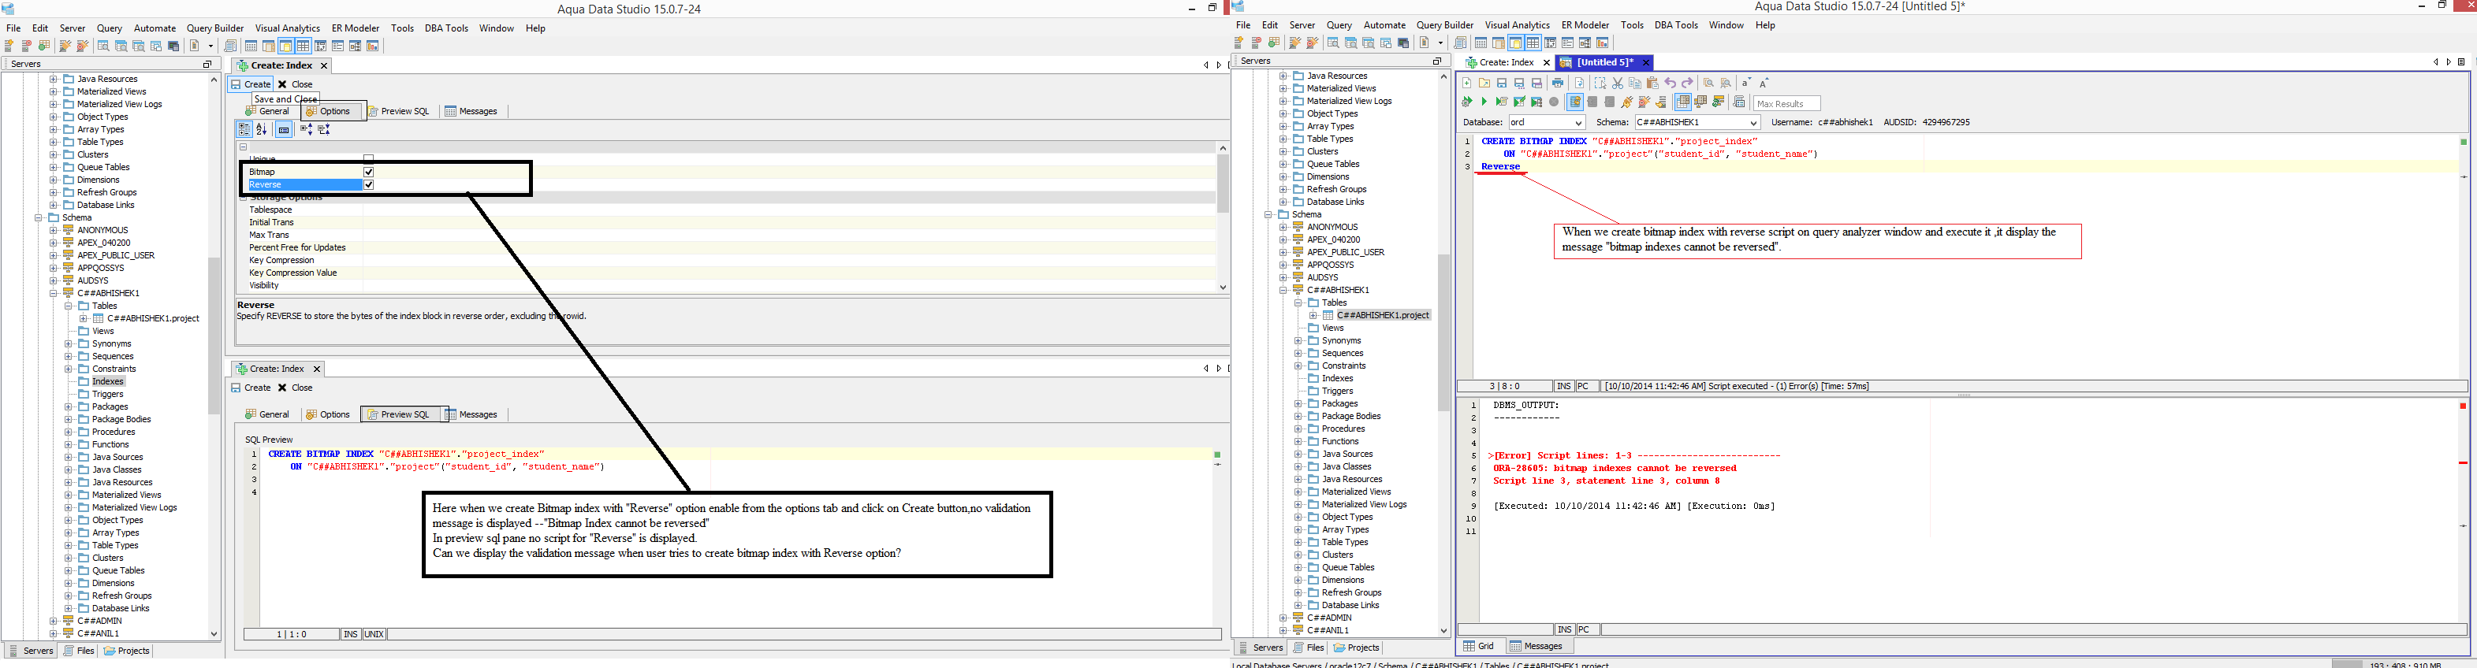The width and height of the screenshot is (2477, 668).
Task: Toggle grid results button in right window's query toolbar
Action: (1683, 102)
